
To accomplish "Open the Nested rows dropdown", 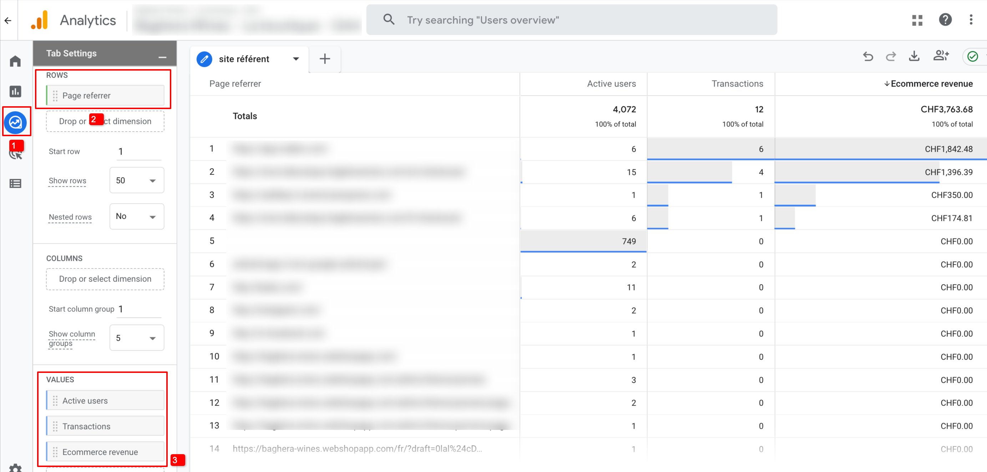I will [137, 216].
